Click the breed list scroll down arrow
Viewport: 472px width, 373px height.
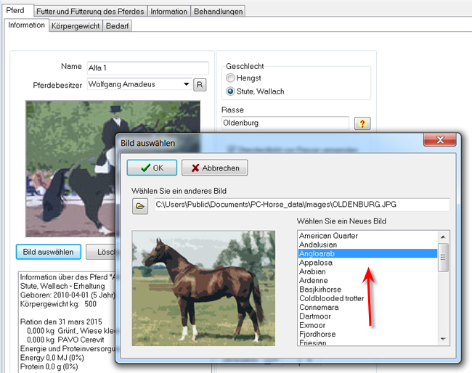(443, 339)
